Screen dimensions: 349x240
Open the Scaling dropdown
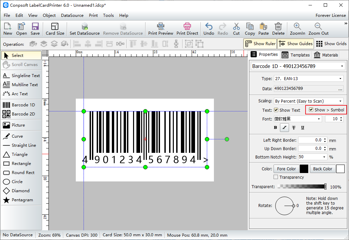tap(340, 101)
